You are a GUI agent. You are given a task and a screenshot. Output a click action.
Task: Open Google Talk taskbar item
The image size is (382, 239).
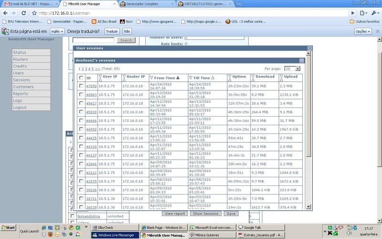(261, 228)
